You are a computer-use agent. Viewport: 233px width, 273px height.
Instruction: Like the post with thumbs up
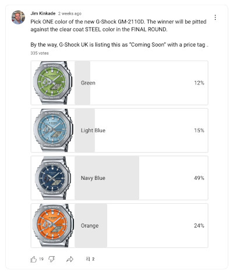[x=33, y=259]
